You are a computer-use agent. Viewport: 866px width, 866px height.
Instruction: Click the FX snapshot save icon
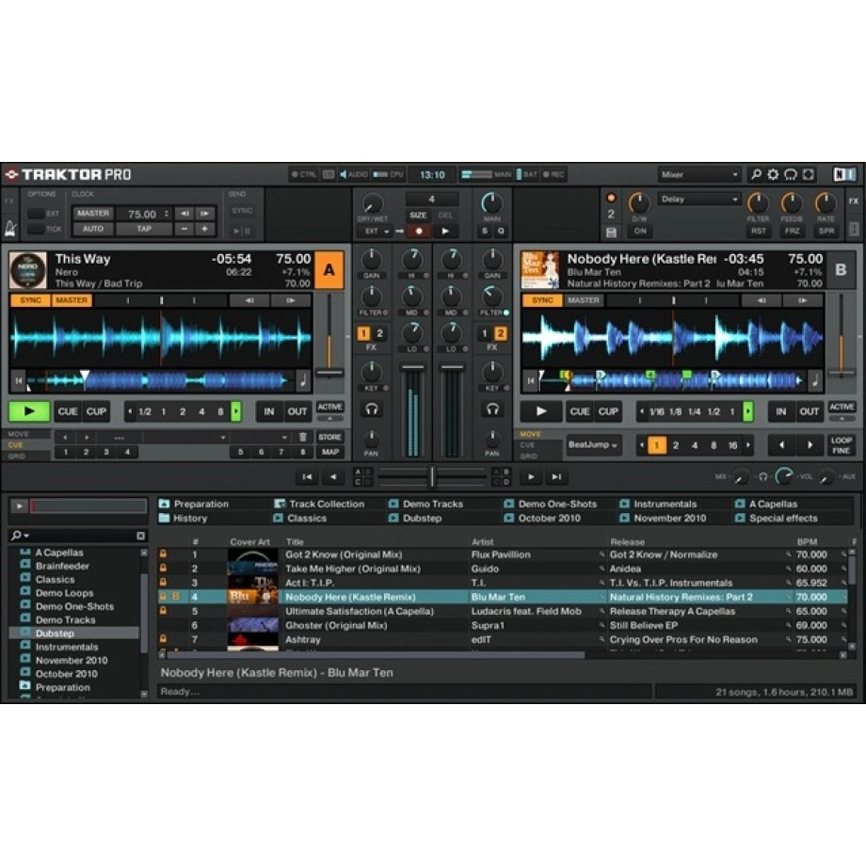click(611, 232)
